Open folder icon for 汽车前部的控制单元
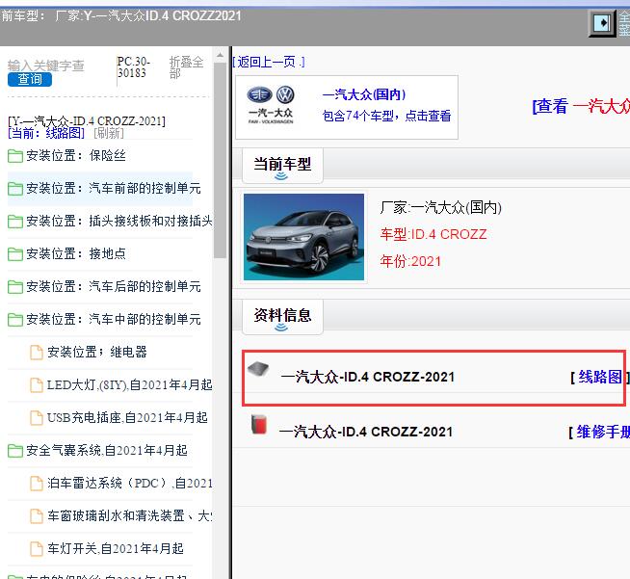 [x=15, y=189]
